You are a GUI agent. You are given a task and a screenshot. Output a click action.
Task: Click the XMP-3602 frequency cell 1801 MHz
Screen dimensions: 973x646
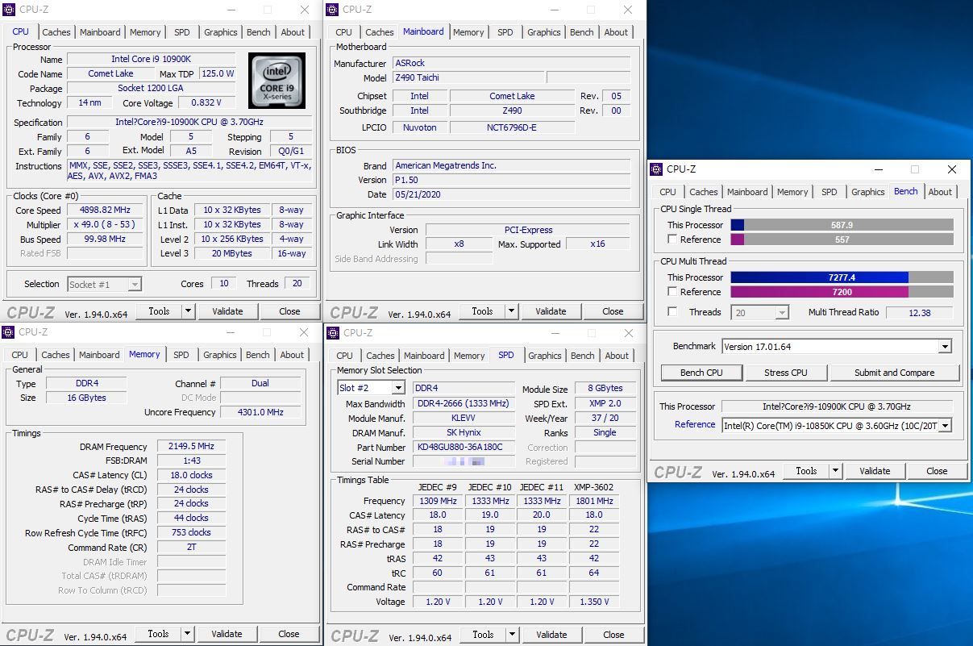(594, 501)
